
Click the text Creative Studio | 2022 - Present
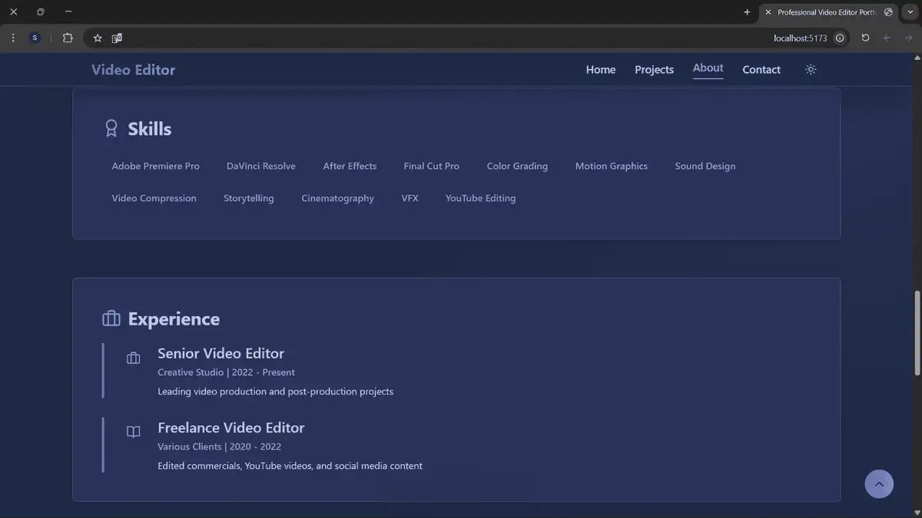coord(226,372)
